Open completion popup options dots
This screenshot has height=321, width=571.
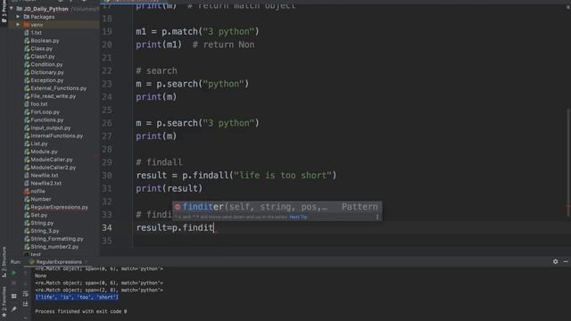[x=377, y=217]
